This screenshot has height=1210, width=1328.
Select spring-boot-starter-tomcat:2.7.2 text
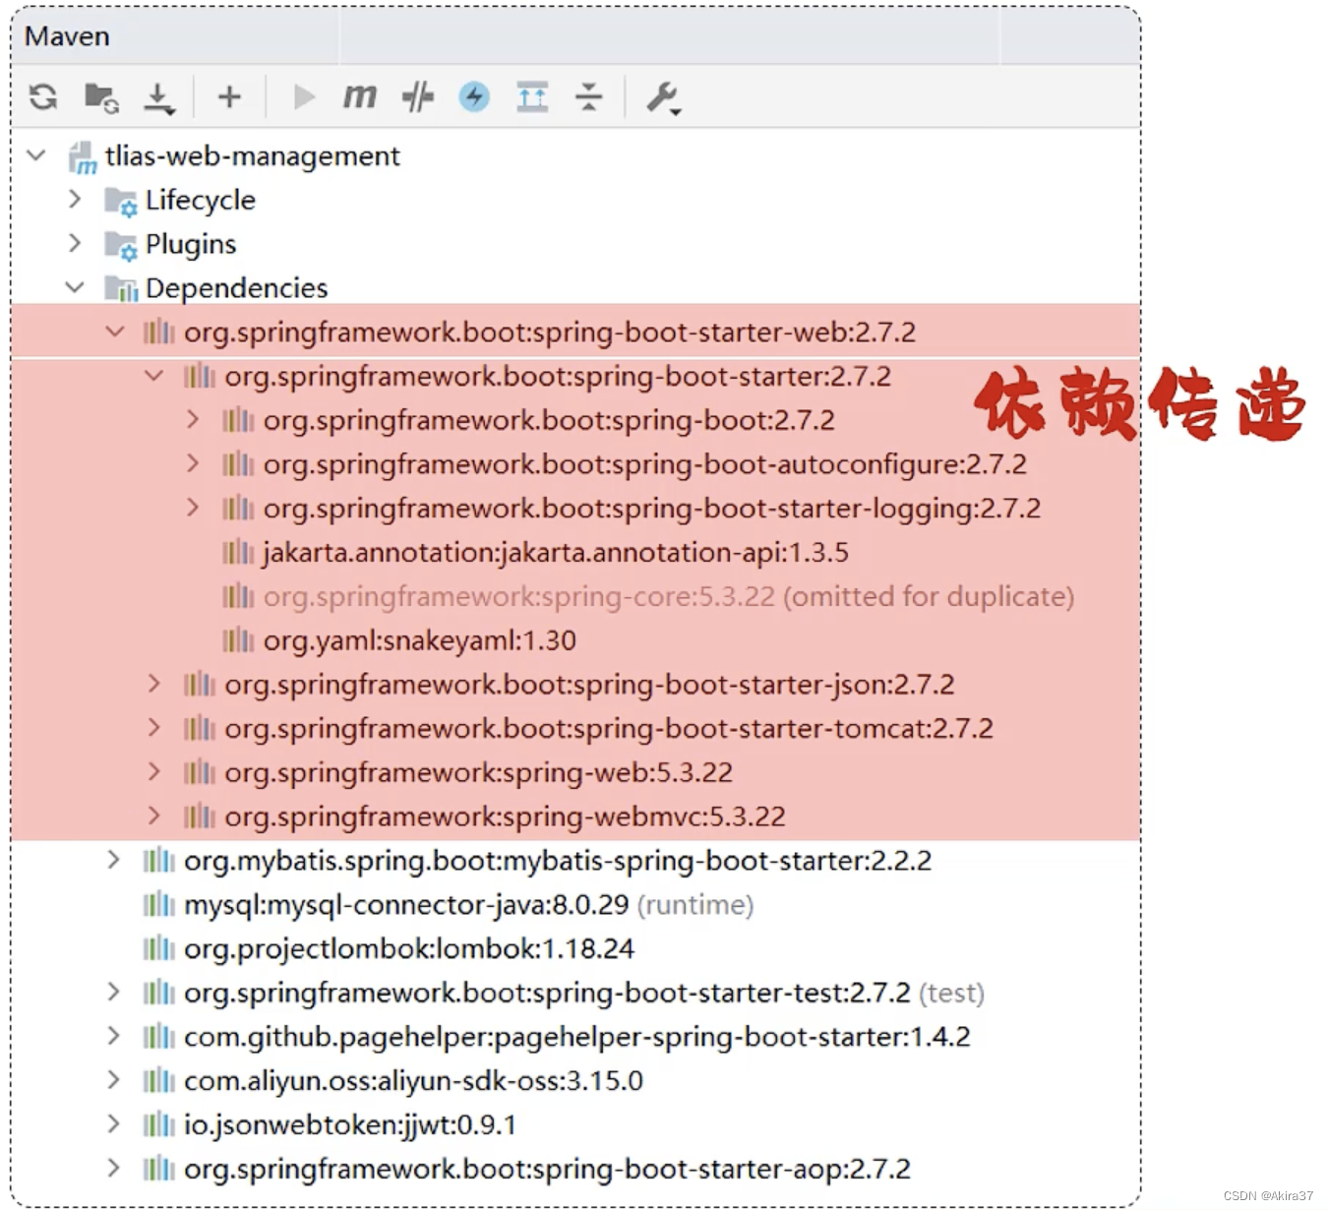[609, 728]
